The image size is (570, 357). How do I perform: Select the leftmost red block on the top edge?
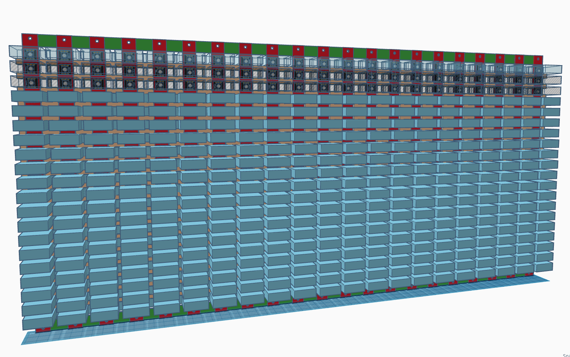(30, 40)
